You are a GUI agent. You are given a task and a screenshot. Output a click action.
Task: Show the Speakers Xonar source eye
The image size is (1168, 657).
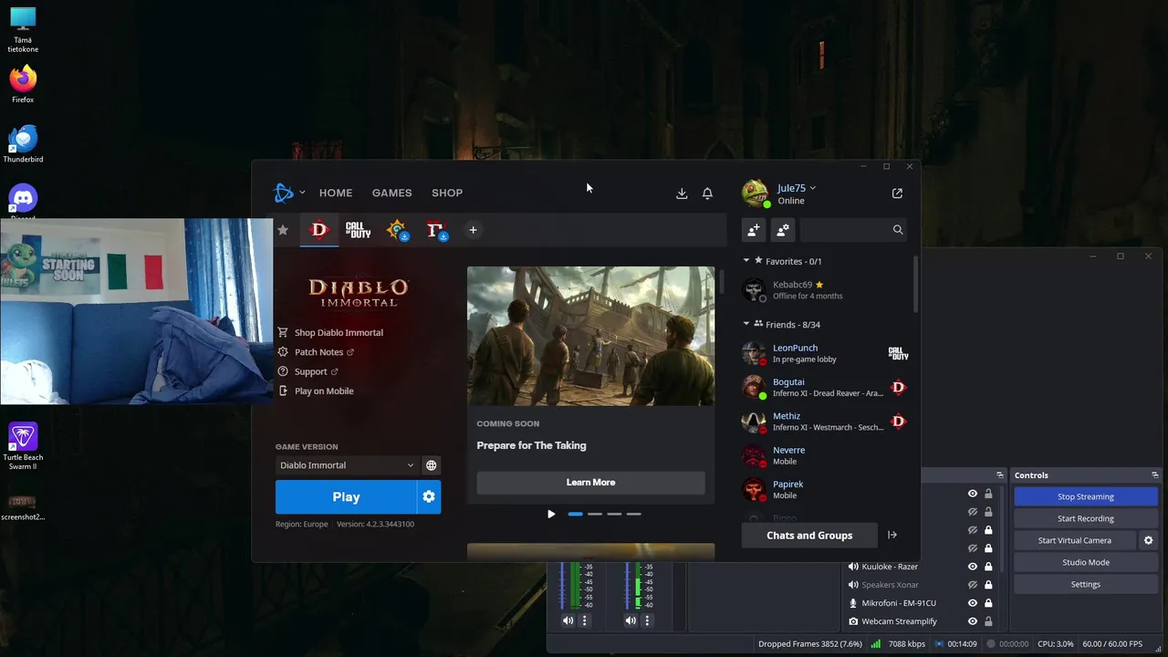click(x=973, y=585)
